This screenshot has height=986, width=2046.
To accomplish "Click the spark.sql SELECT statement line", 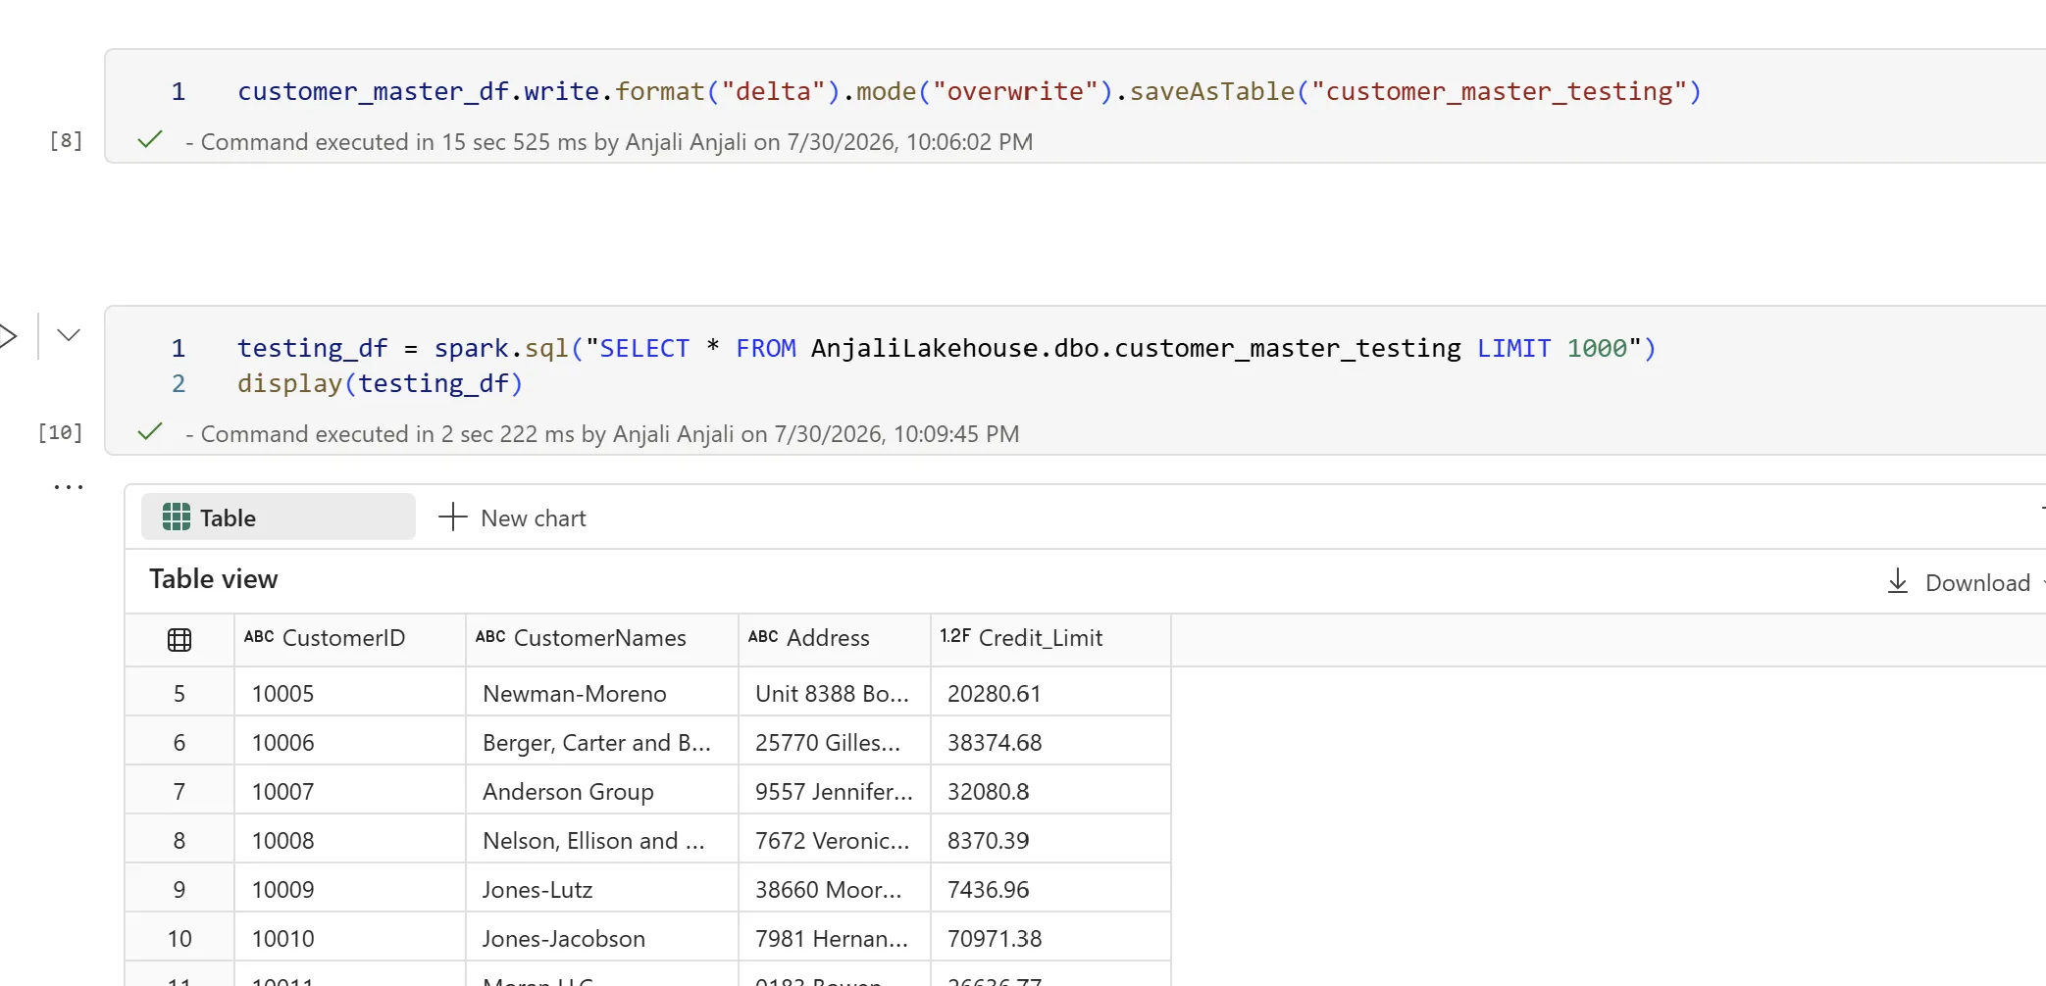I will (946, 348).
